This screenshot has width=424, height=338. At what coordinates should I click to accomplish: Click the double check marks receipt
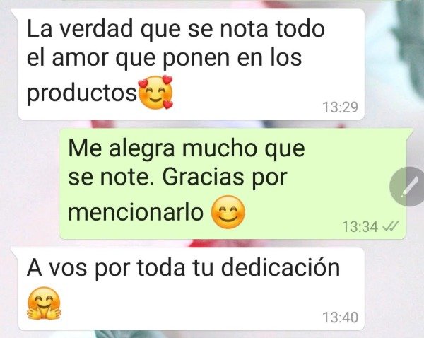tap(390, 226)
